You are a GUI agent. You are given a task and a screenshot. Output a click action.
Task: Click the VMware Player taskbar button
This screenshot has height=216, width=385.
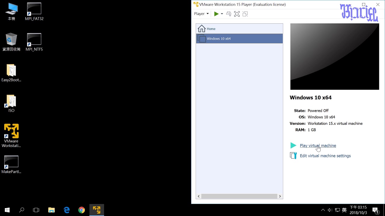97,210
